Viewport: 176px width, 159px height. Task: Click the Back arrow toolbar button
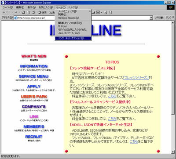point(4,12)
